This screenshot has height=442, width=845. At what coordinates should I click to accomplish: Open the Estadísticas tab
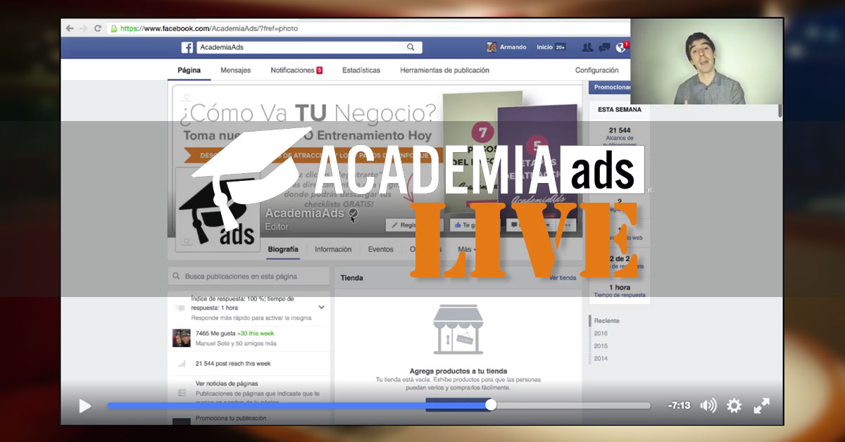click(x=361, y=70)
